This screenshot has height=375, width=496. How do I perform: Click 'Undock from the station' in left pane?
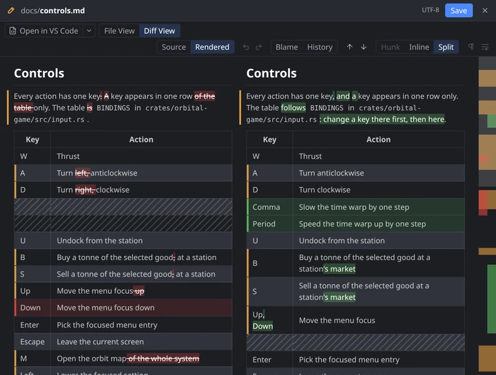(x=100, y=241)
